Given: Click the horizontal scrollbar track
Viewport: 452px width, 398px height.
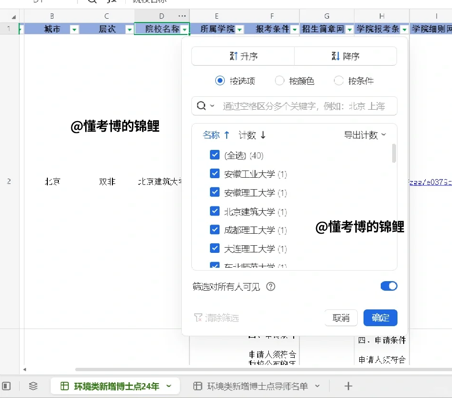Looking at the screenshot, I should 264,369.
